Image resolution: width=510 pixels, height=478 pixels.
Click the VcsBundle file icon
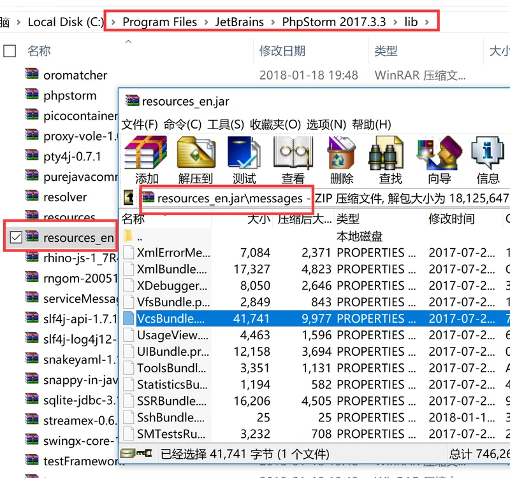click(x=129, y=318)
